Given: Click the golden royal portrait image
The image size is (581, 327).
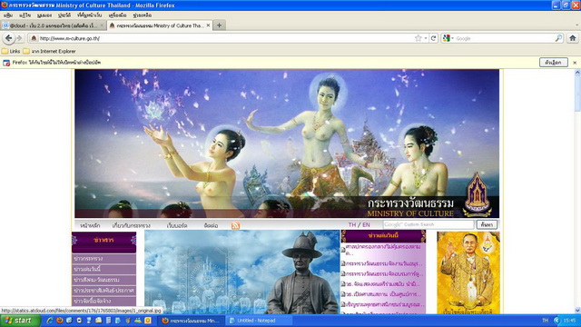Looking at the screenshot, I should (468, 272).
